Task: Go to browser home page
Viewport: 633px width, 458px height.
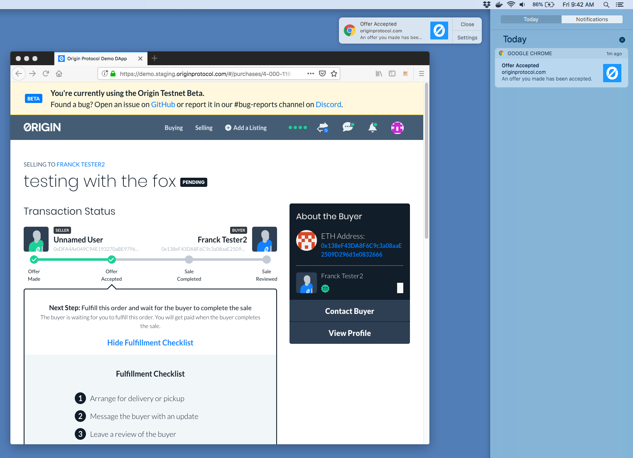Action: pos(59,73)
